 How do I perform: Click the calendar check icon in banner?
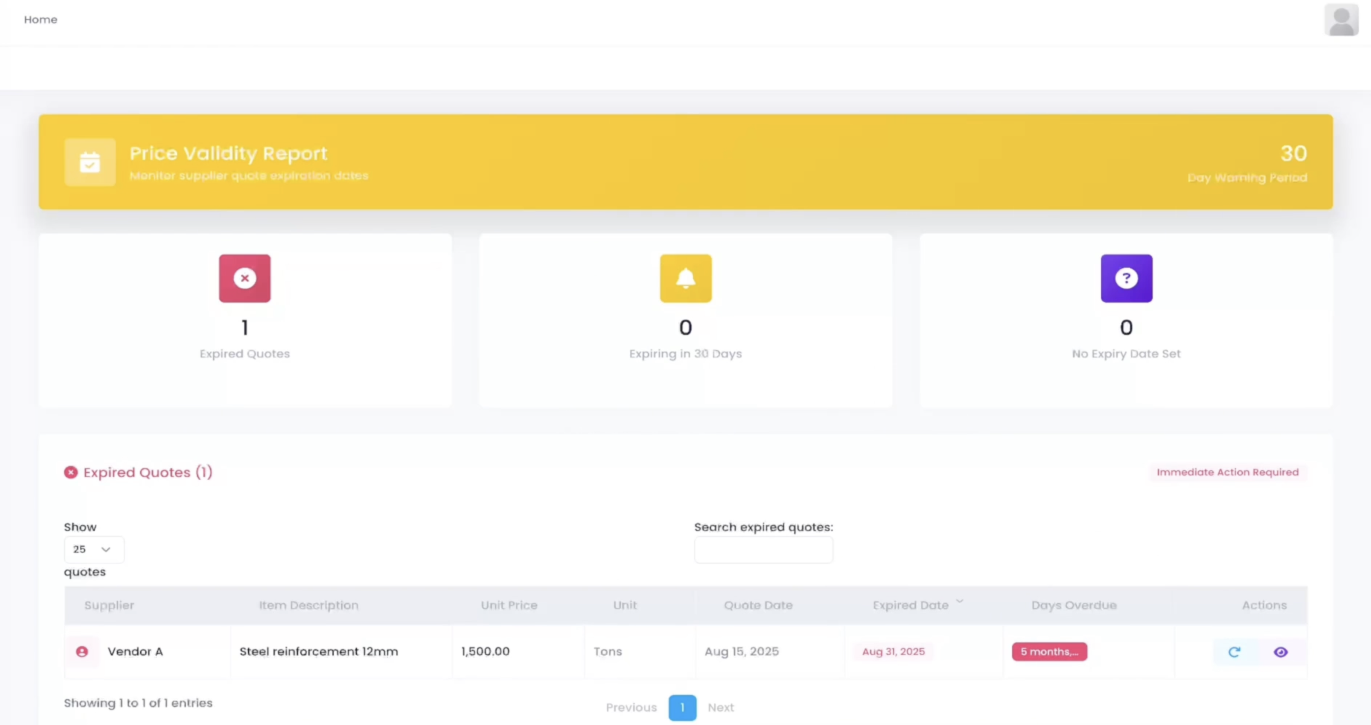[90, 162]
